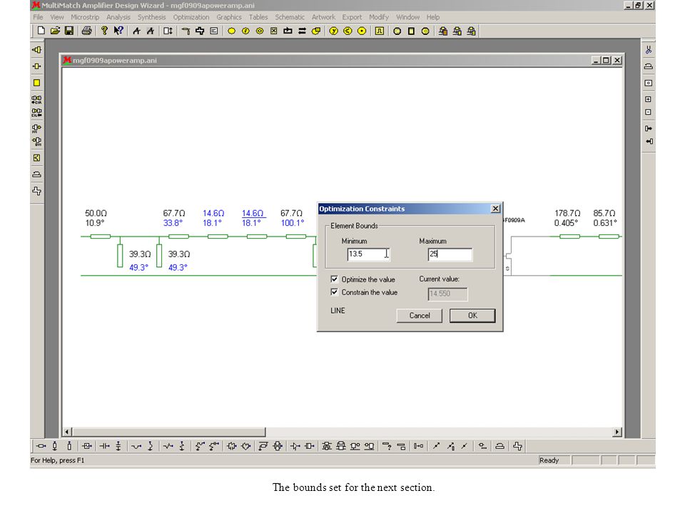Click the 178.7Ω impedance label
This screenshot has width=685, height=513.
tap(567, 213)
